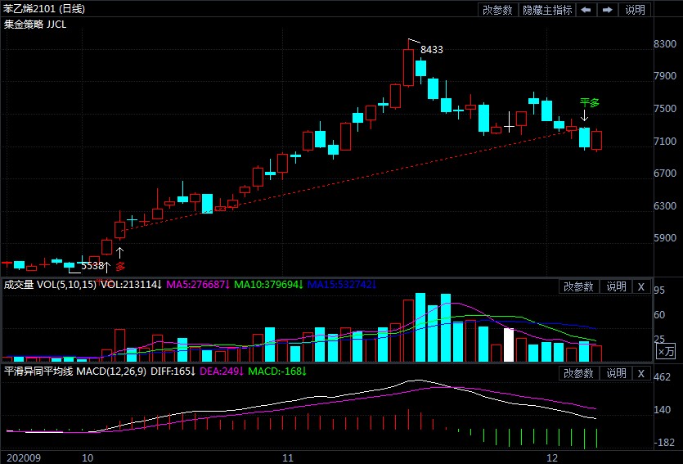Click the 8433 high price label
Image resolution: width=683 pixels, height=464 pixels.
(431, 50)
